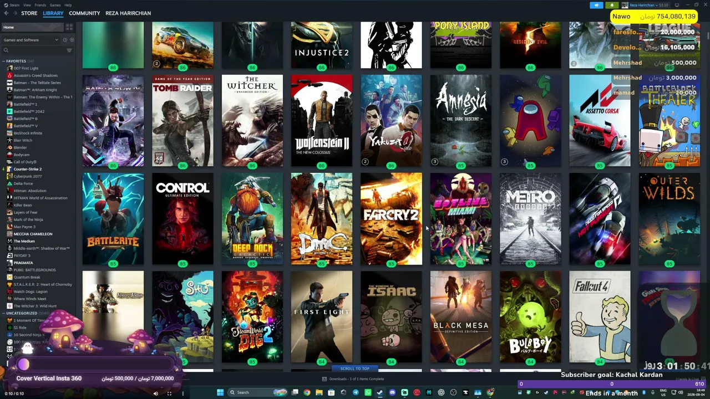
Task: Open the SteamWorld Dig 2 cover
Action: coord(252,317)
